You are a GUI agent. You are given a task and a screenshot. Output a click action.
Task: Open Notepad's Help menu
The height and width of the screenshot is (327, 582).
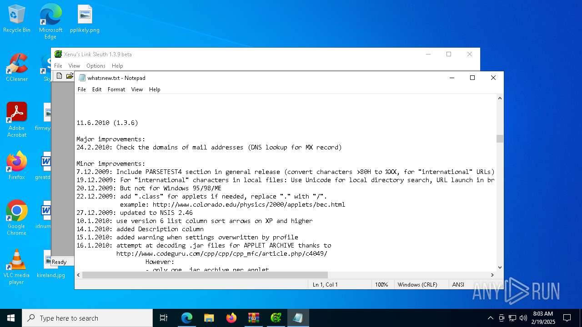tap(155, 89)
